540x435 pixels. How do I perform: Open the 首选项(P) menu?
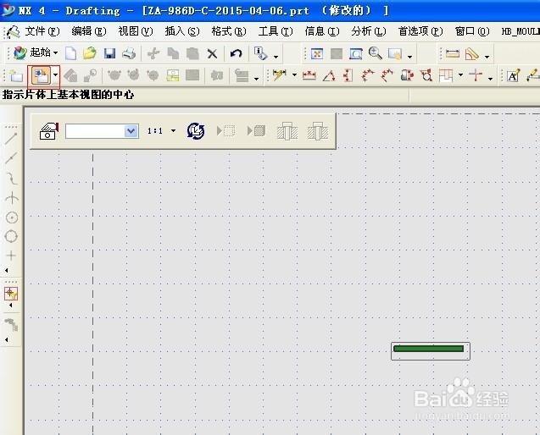tap(420, 31)
